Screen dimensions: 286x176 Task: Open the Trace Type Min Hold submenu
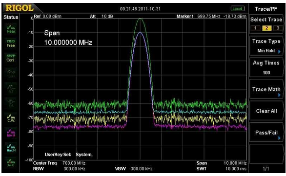266,46
